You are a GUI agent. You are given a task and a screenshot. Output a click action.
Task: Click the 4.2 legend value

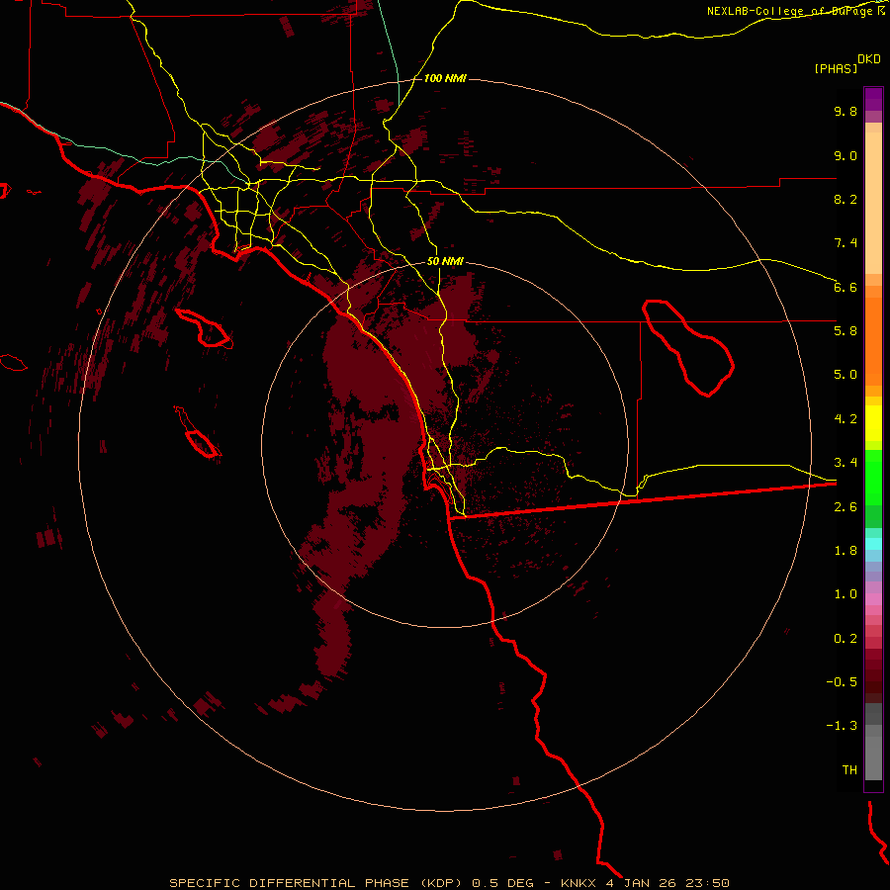pyautogui.click(x=845, y=419)
